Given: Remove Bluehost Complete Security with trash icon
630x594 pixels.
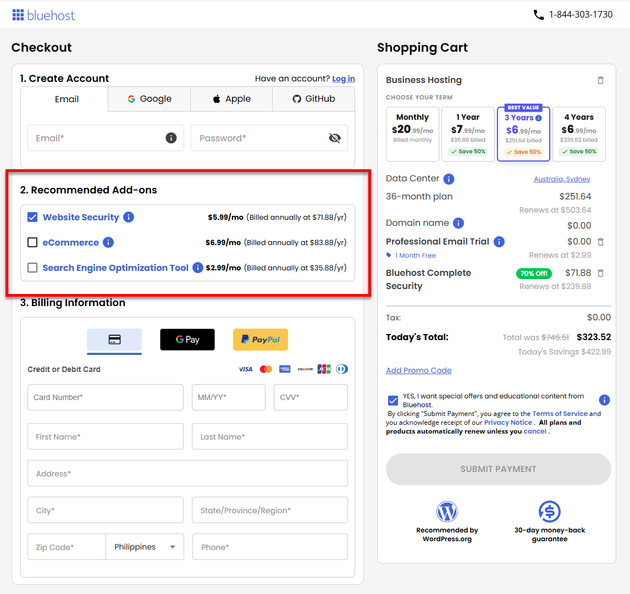Looking at the screenshot, I should (601, 273).
